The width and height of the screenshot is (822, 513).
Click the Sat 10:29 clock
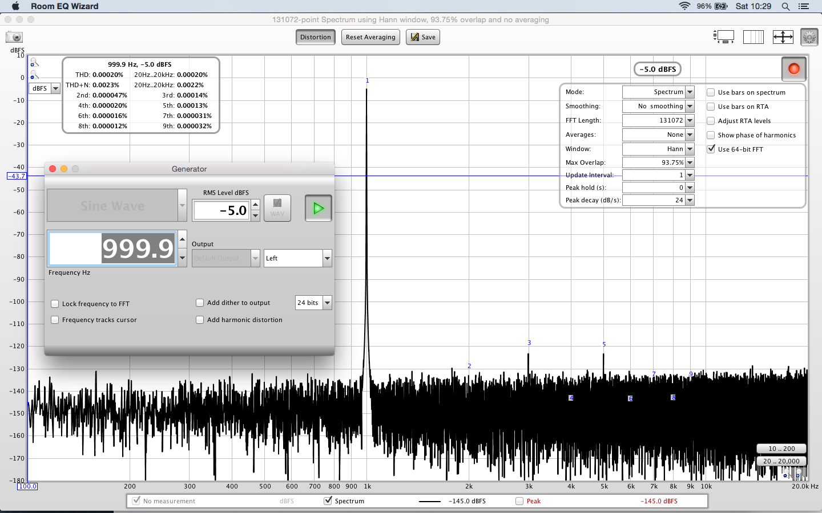tap(753, 6)
